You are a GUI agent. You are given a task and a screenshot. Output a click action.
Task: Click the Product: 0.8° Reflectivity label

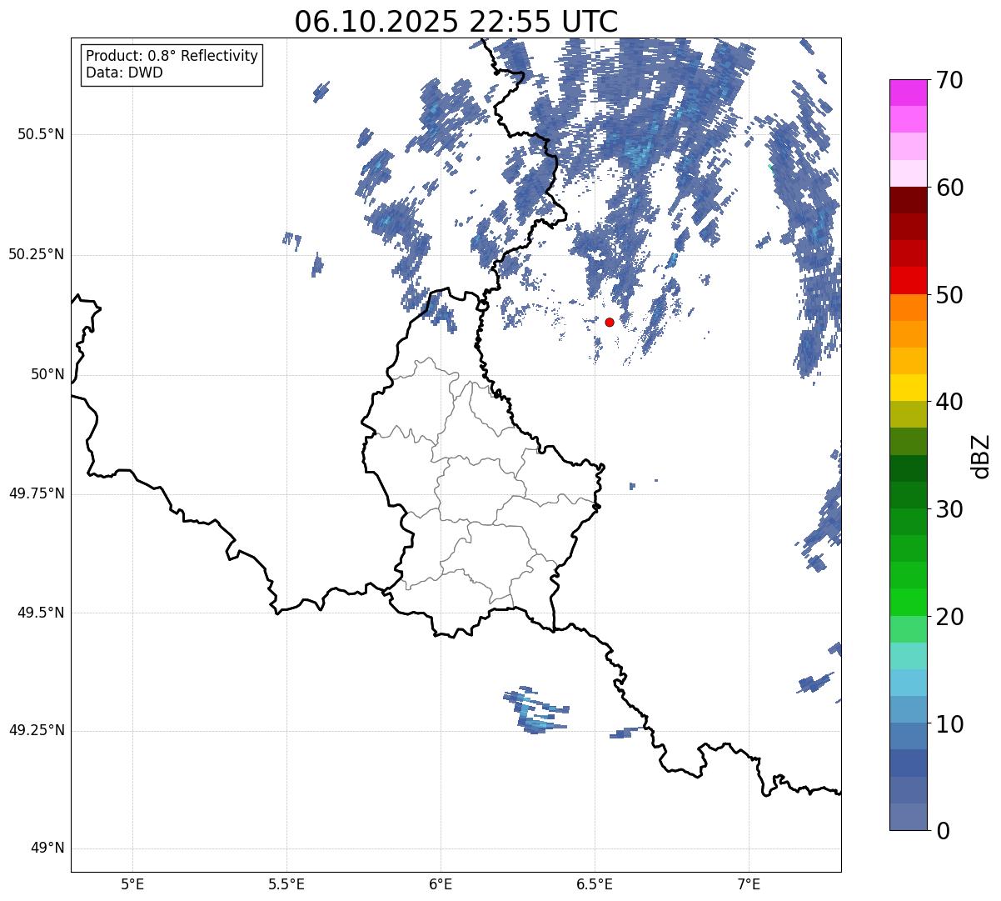[x=172, y=56]
